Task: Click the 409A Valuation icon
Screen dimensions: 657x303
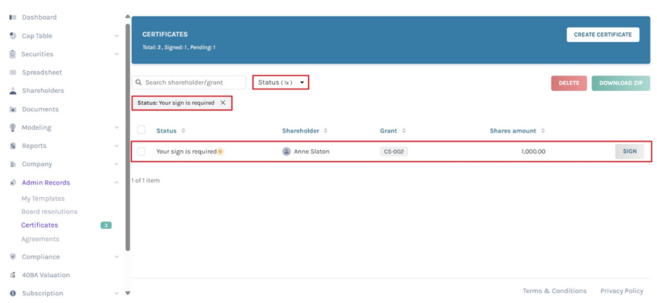Action: (x=13, y=275)
